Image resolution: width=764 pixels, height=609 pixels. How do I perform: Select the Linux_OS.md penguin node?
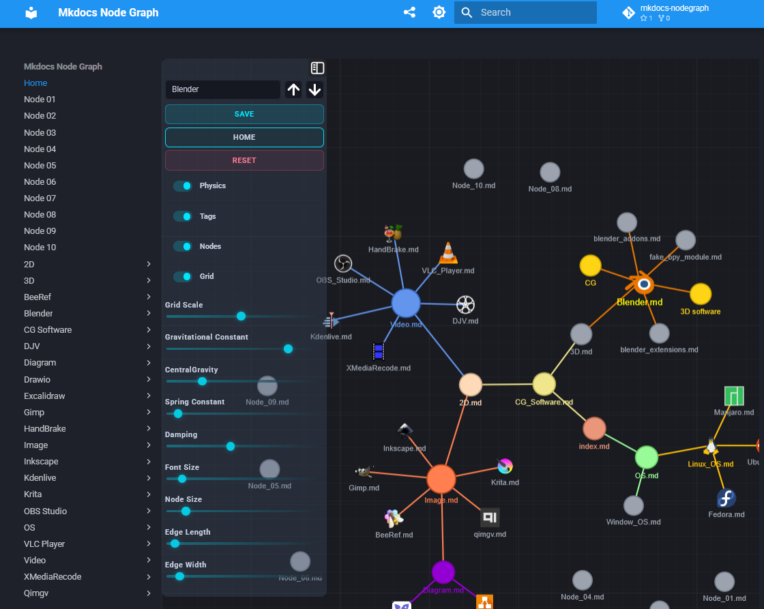click(711, 446)
